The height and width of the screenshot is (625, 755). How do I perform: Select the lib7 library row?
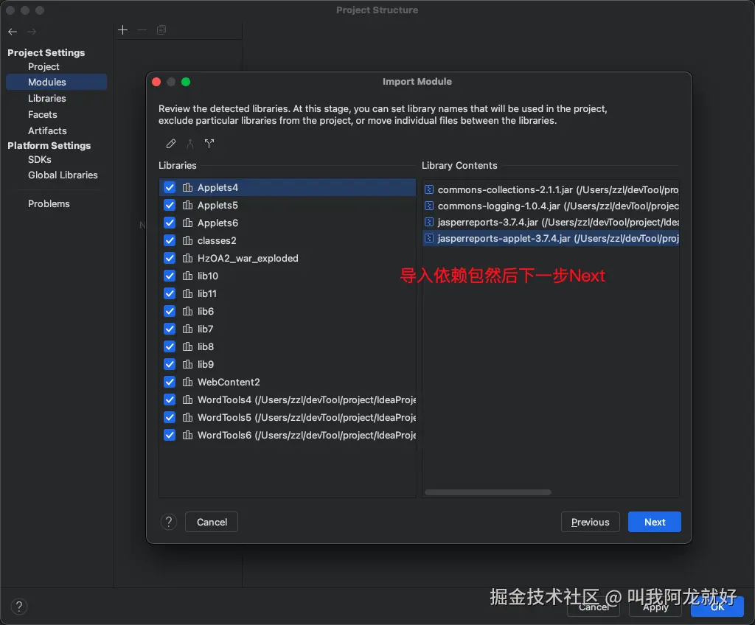(x=288, y=329)
